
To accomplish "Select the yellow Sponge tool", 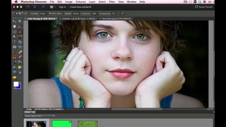I will (x=14, y=78).
